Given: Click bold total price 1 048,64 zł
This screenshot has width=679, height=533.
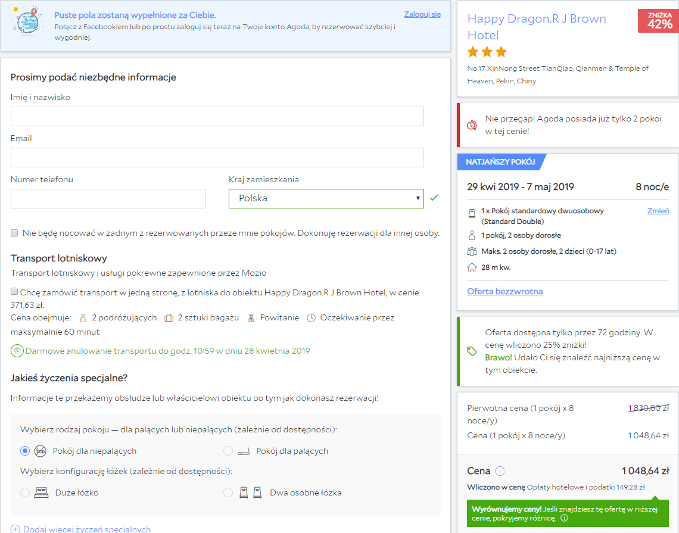Looking at the screenshot, I should 645,470.
